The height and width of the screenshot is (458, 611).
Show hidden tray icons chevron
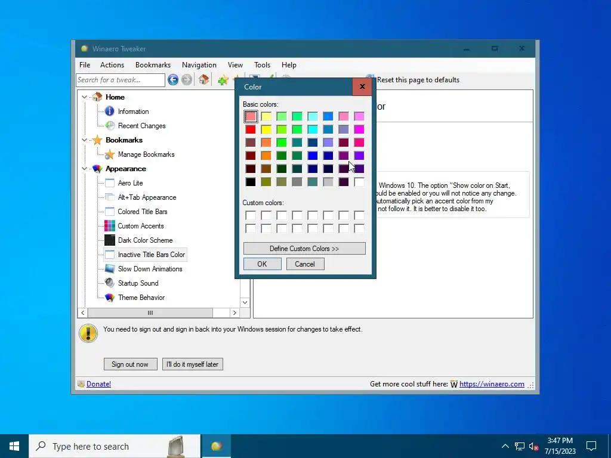(x=505, y=446)
